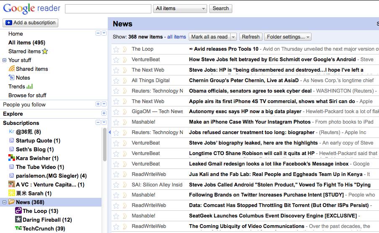The height and width of the screenshot is (233, 379).
Task: Click A VC avatar icon
Action: click(x=12, y=184)
